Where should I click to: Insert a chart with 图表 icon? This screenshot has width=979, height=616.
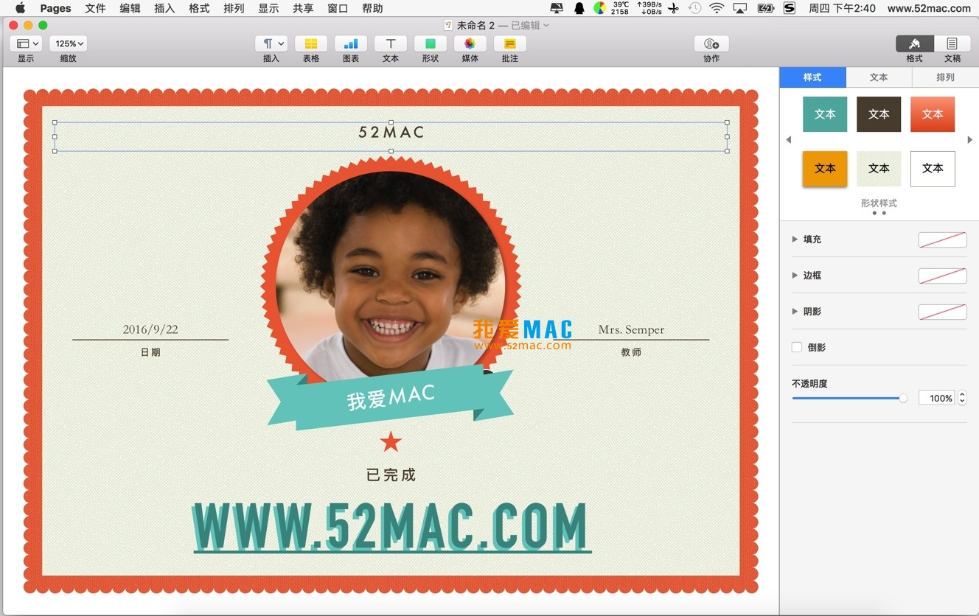351,43
